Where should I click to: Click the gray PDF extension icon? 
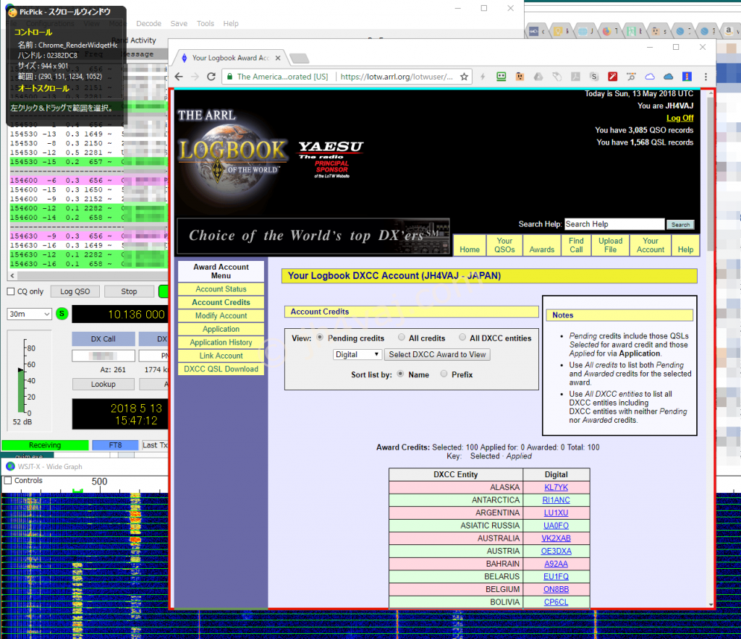click(575, 77)
